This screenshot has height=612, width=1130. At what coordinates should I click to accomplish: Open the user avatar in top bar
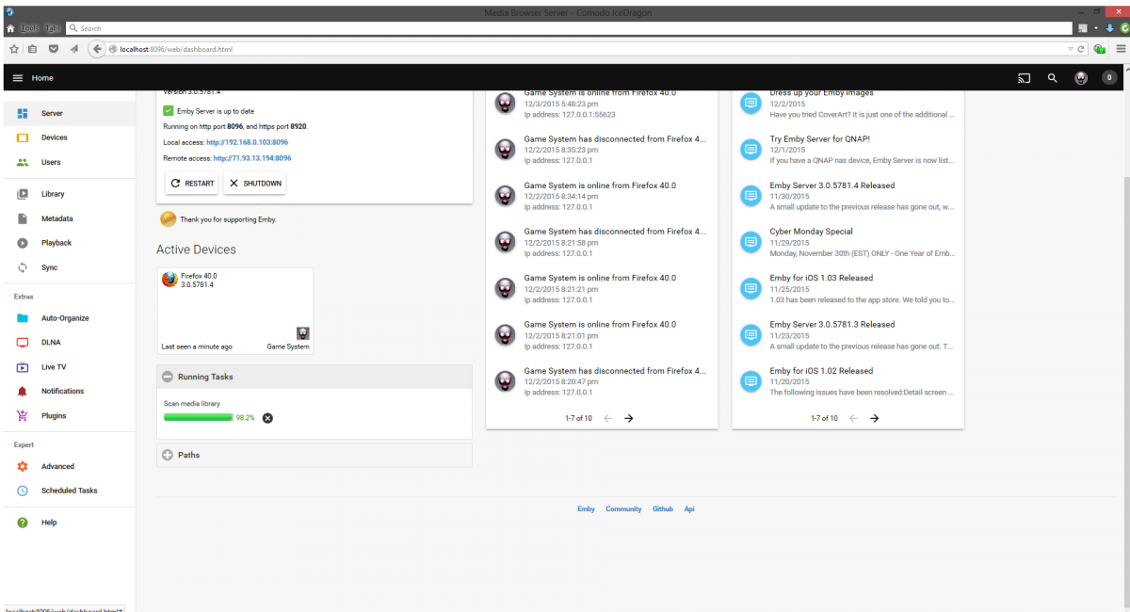coord(1081,78)
